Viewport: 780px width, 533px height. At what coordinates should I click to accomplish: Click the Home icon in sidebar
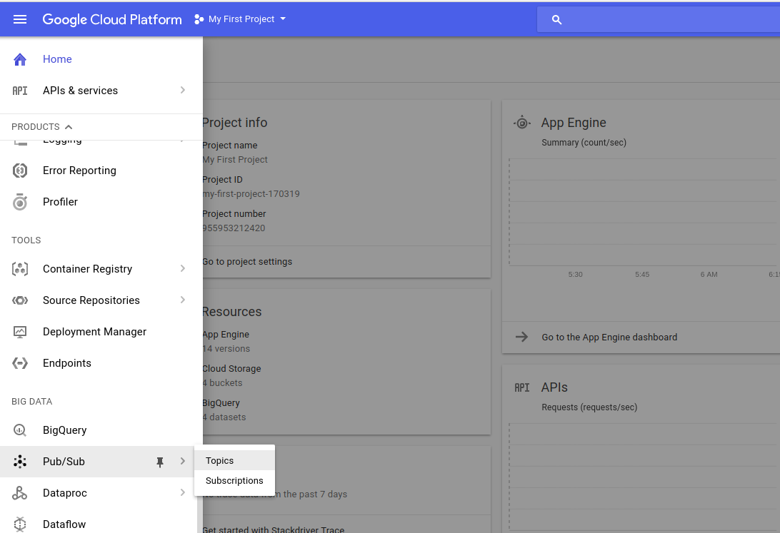click(20, 60)
